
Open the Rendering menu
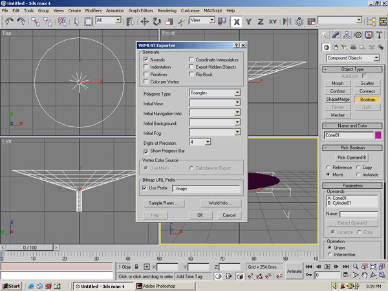(167, 10)
